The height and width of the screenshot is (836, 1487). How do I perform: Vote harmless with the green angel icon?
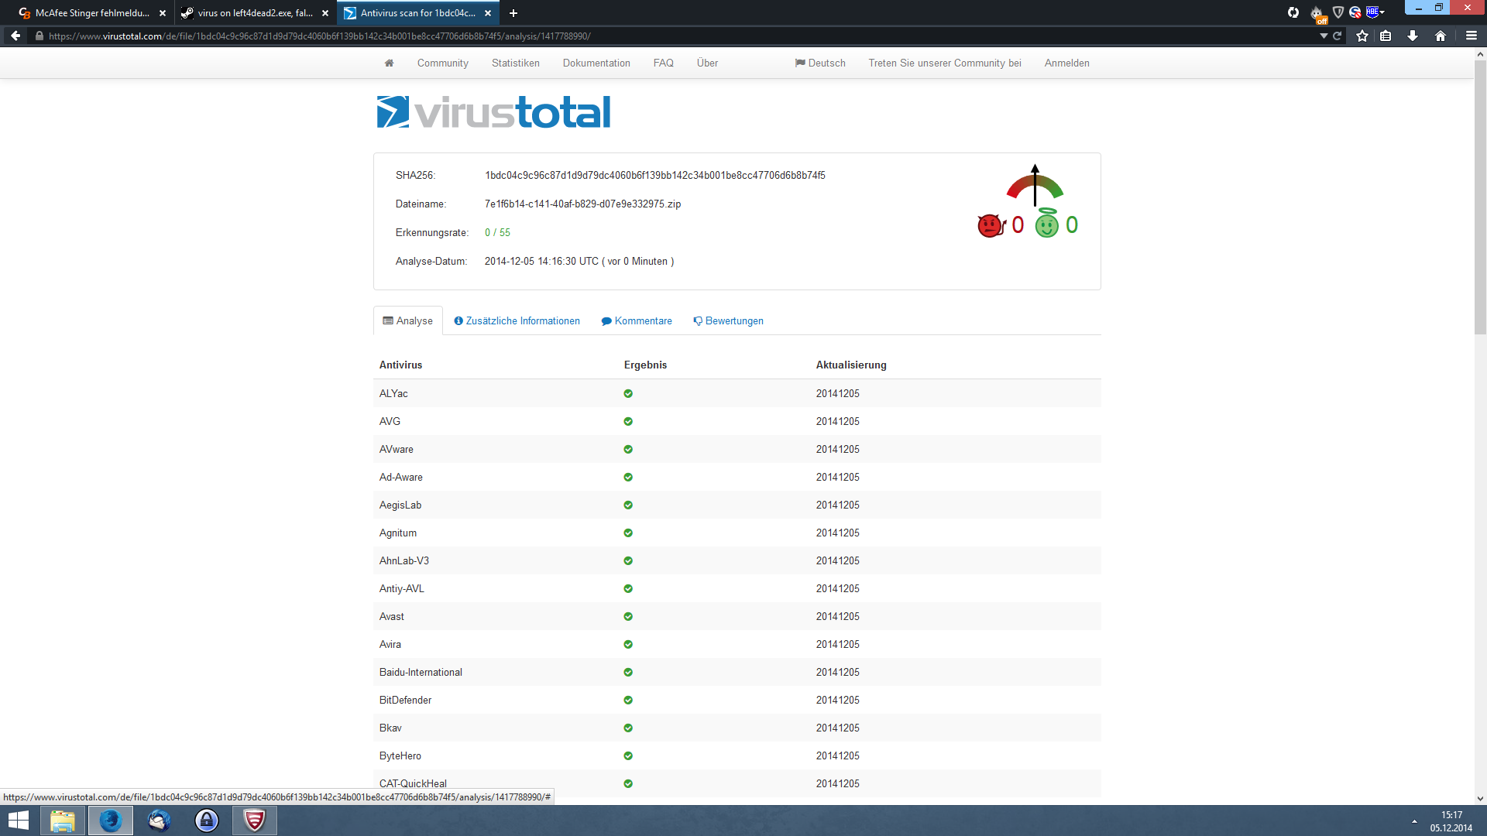[1046, 224]
